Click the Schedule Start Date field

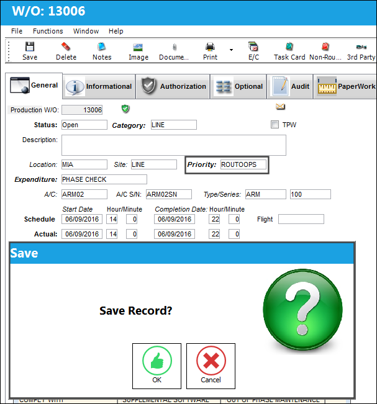point(82,219)
